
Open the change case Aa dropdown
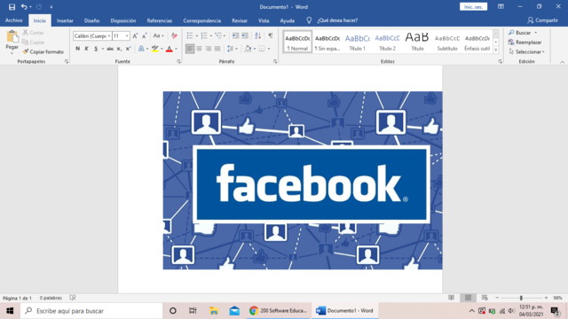tap(158, 35)
